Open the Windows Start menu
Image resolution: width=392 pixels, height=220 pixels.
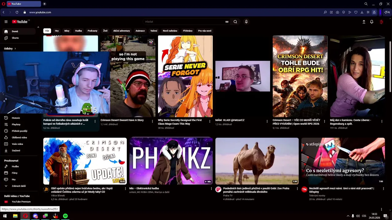point(5,216)
